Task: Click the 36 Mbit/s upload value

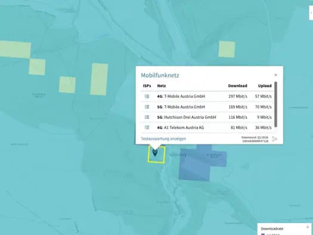Action: click(x=264, y=128)
